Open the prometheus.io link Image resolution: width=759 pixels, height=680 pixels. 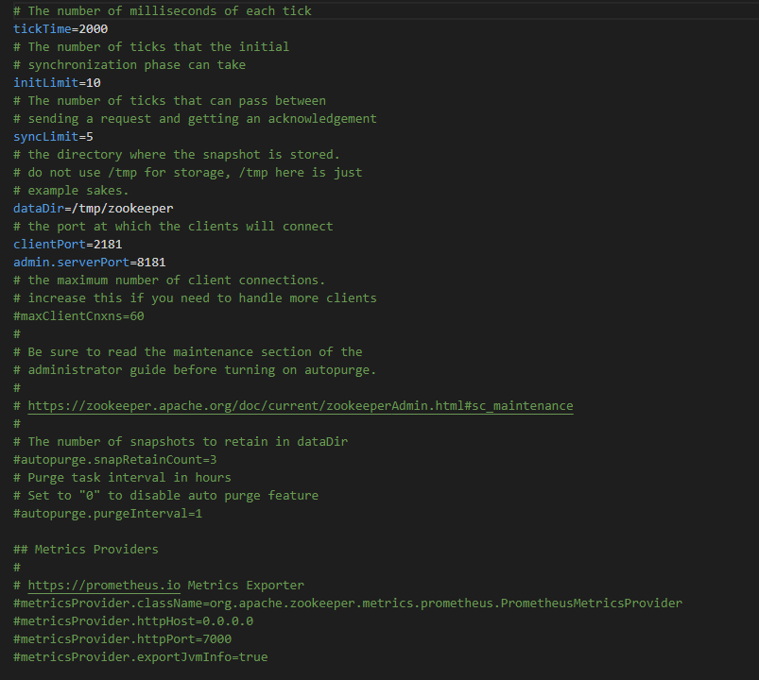click(x=104, y=586)
